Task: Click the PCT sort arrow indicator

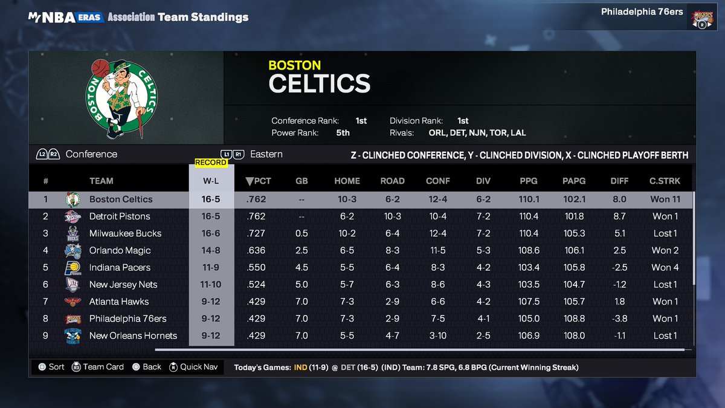Action: click(249, 181)
